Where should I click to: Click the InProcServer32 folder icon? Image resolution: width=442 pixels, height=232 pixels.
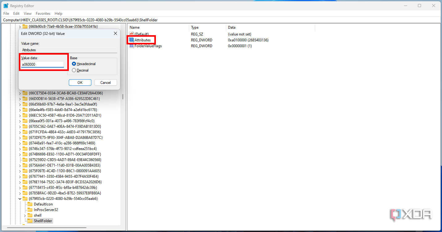tap(31, 209)
